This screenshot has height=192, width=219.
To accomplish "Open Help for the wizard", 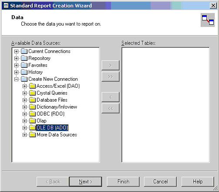I will [198, 182].
